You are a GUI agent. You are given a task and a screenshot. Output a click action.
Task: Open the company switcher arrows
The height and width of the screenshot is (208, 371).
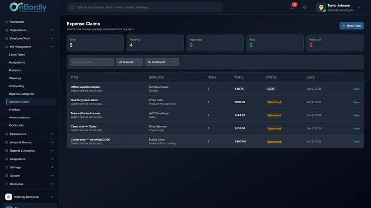[x=52, y=197]
